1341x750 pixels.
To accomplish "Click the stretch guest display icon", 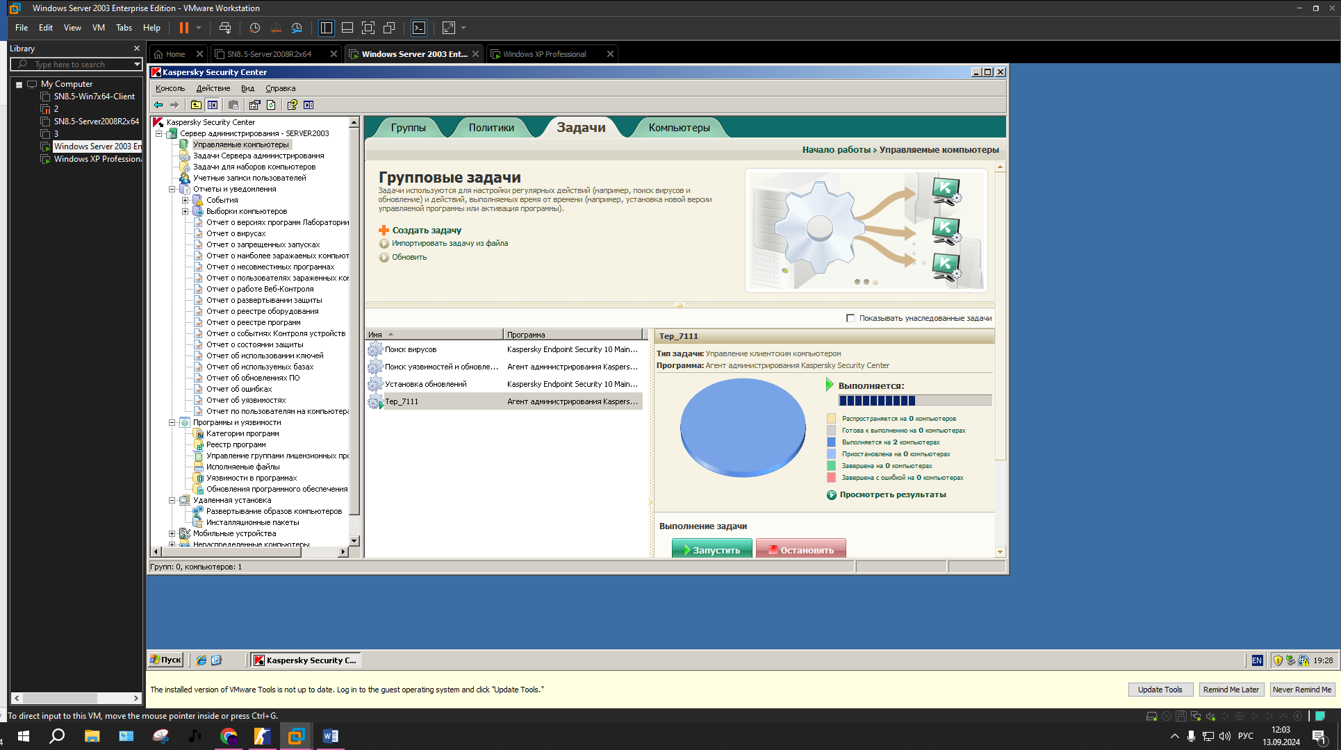I will 449,28.
